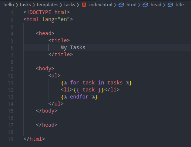Place cursor on DOCTYPE text

pos(40,12)
